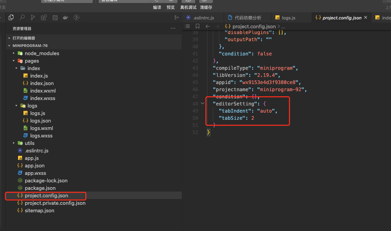The width and height of the screenshot is (391, 231).
Task: Click the 真机调试 toolbar label
Action: tap(188, 7)
